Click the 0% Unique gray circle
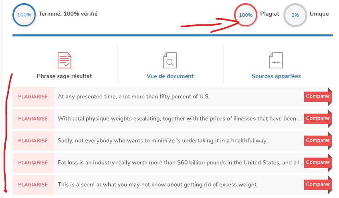339x198 pixels. (295, 15)
